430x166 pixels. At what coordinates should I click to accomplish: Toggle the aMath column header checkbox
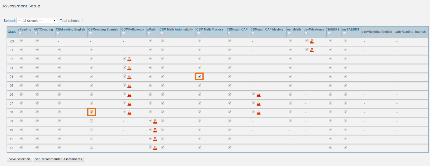point(149,34)
